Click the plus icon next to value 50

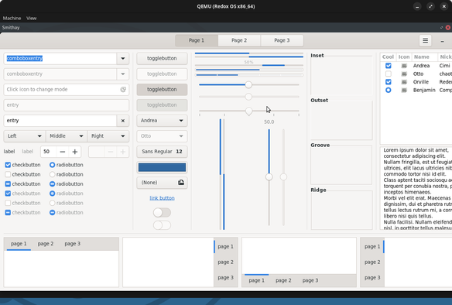click(x=74, y=152)
